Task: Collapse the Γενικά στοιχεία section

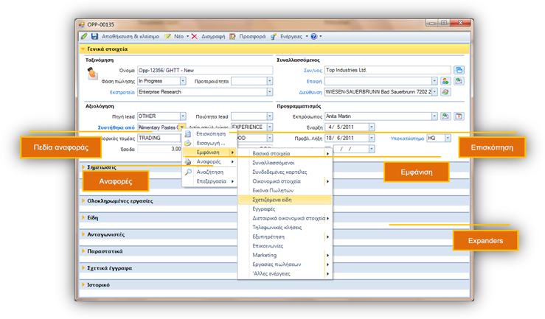Action: coord(83,49)
